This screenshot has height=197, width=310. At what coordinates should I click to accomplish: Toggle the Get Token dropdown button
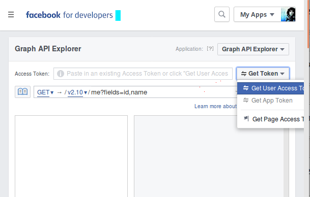[x=263, y=74]
